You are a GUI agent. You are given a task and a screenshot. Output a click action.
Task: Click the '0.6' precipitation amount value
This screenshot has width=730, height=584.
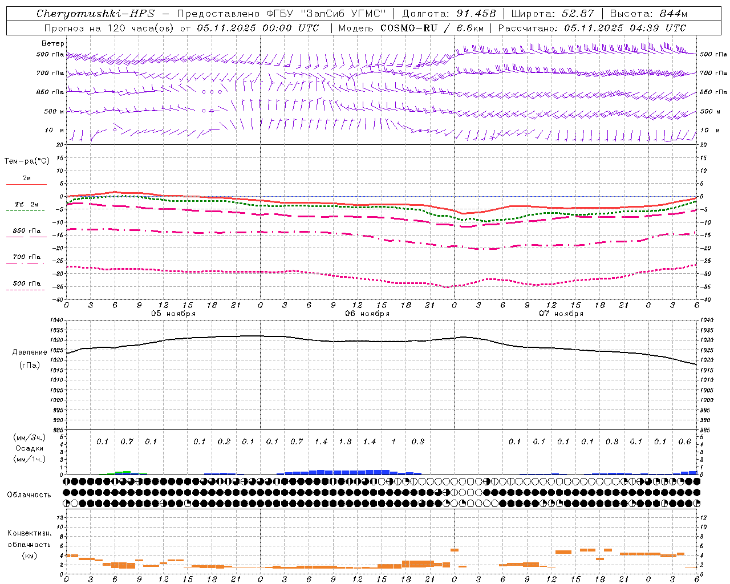point(684,442)
